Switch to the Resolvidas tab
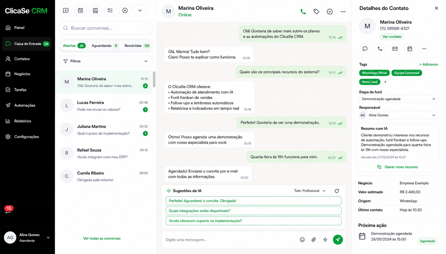The width and height of the screenshot is (446, 254). (x=137, y=46)
